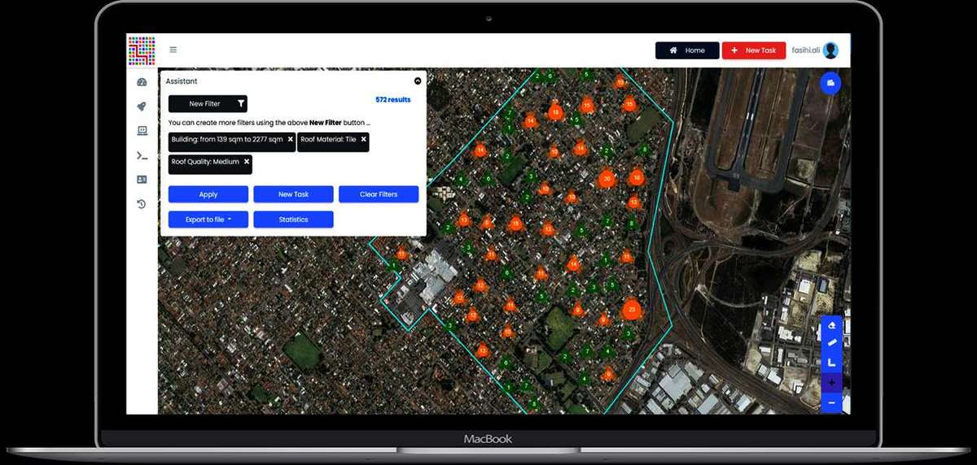Select the ruler measure tool

click(x=831, y=344)
